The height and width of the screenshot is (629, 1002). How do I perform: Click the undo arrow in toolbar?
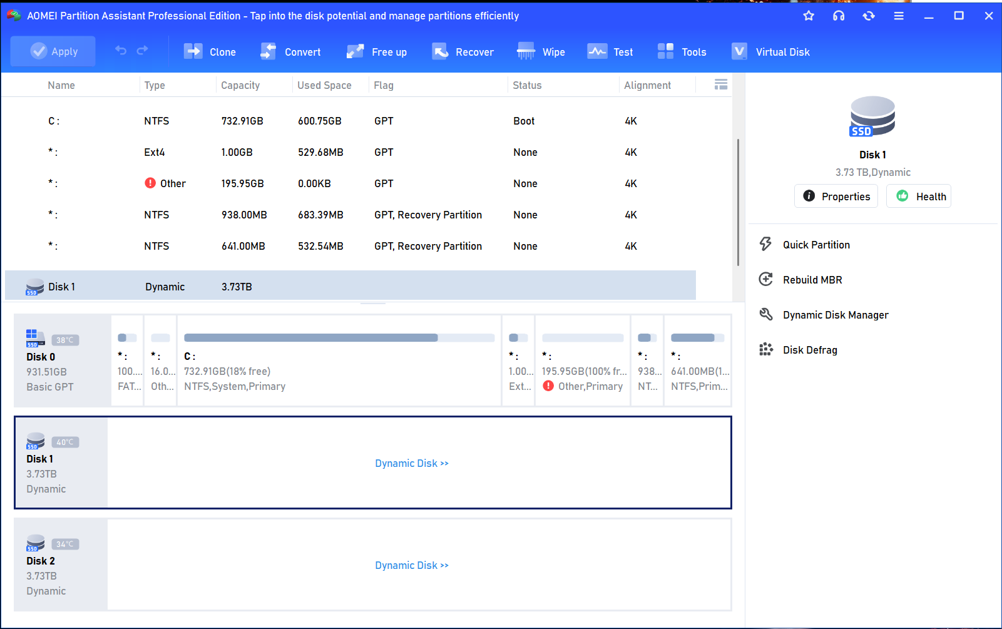point(121,51)
